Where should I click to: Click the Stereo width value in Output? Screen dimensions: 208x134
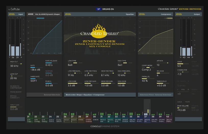pyautogui.click(x=181, y=86)
